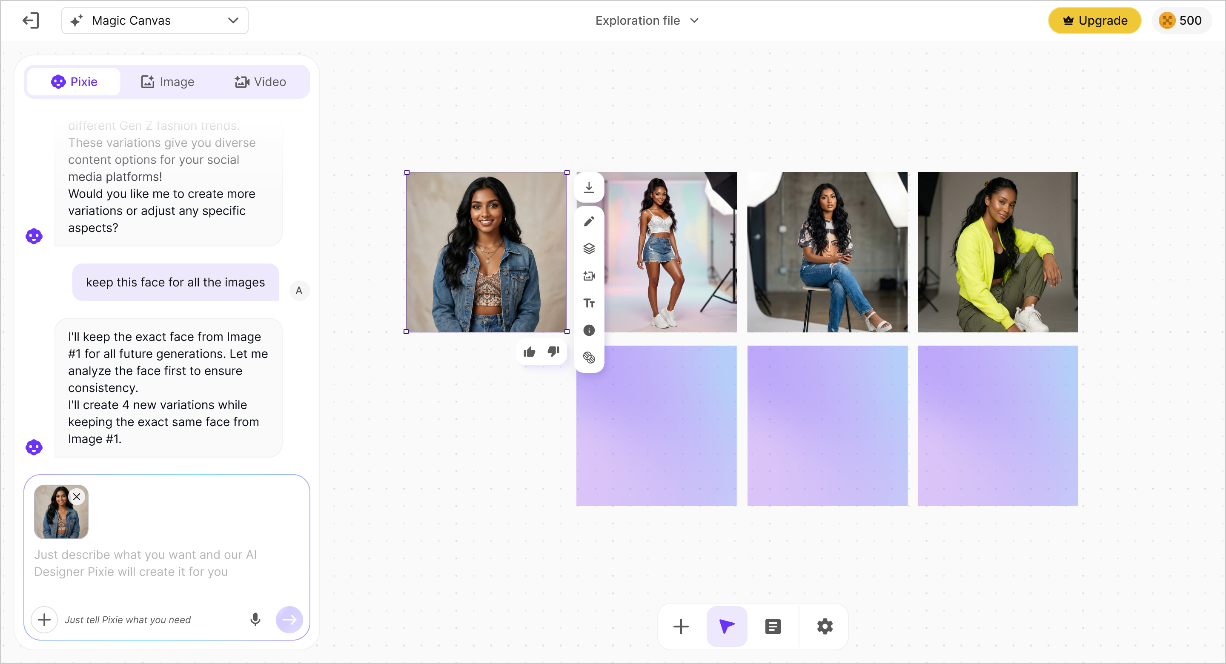Switch to the Video tab

click(x=261, y=82)
